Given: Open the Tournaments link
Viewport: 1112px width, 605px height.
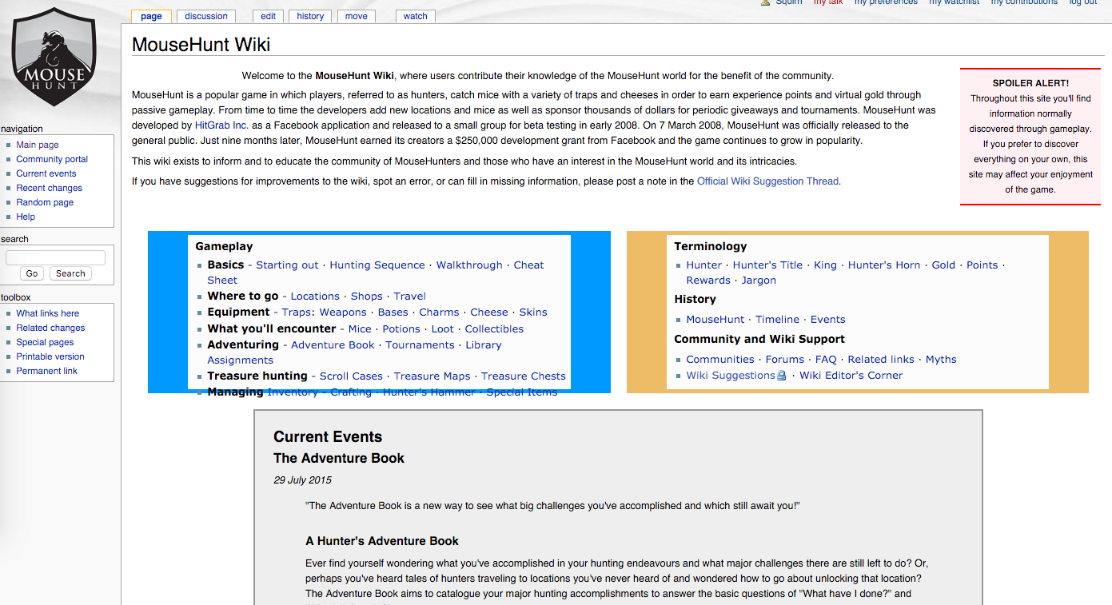Looking at the screenshot, I should click(x=420, y=345).
